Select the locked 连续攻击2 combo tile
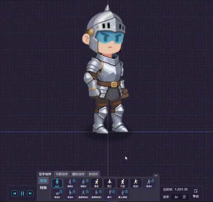Viewport: 213px width, 202px height. (x=97, y=194)
